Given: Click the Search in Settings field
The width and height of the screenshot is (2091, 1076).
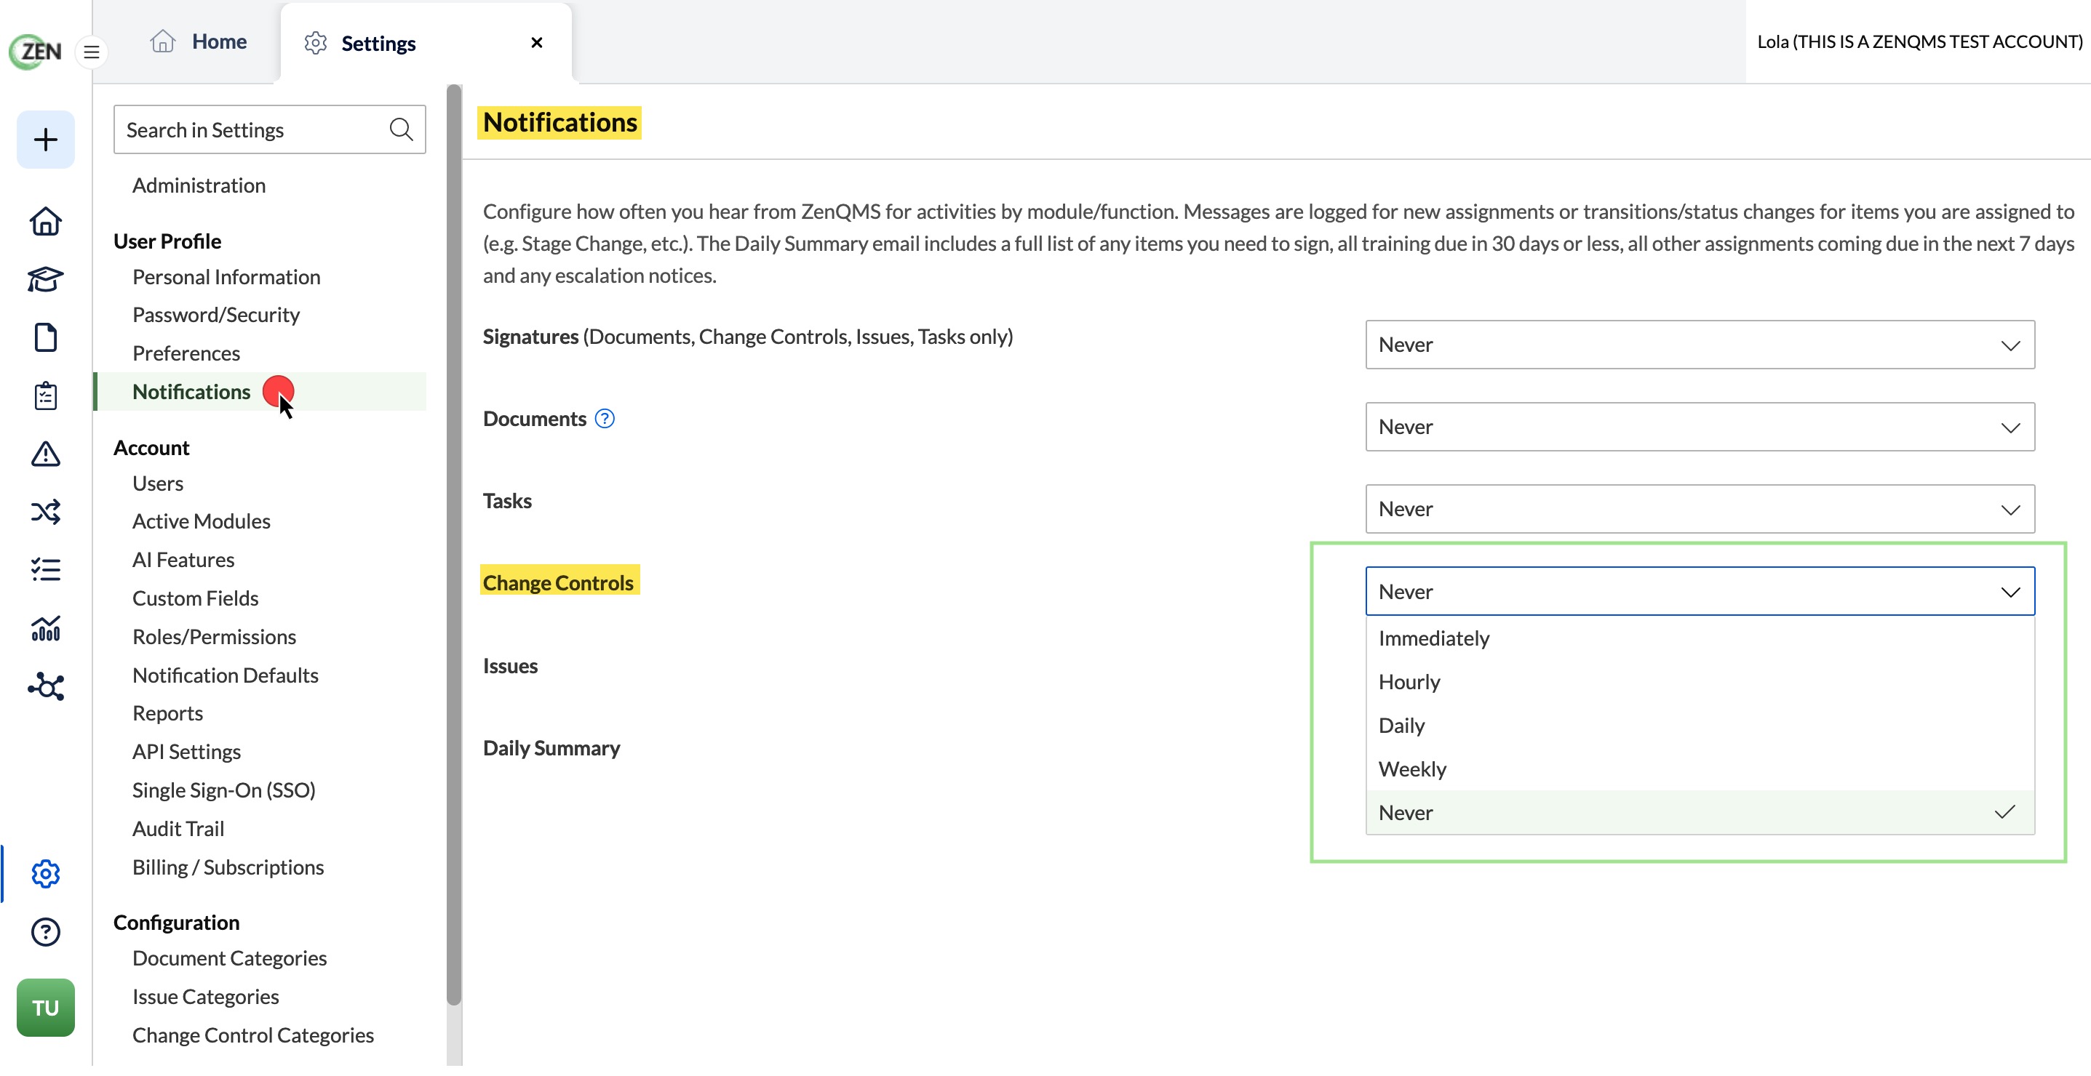Looking at the screenshot, I should pos(269,129).
